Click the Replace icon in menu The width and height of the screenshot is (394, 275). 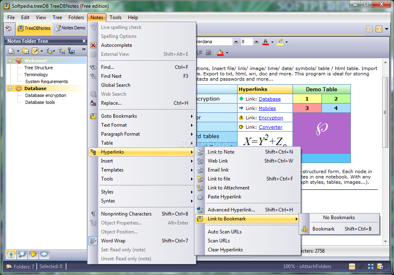[x=93, y=103]
